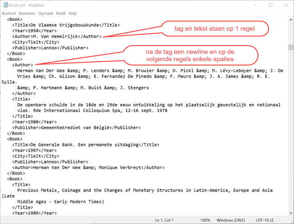The image size is (294, 224).
Task: Click the '<Year>1950</Year>' line
Action: click(34, 31)
